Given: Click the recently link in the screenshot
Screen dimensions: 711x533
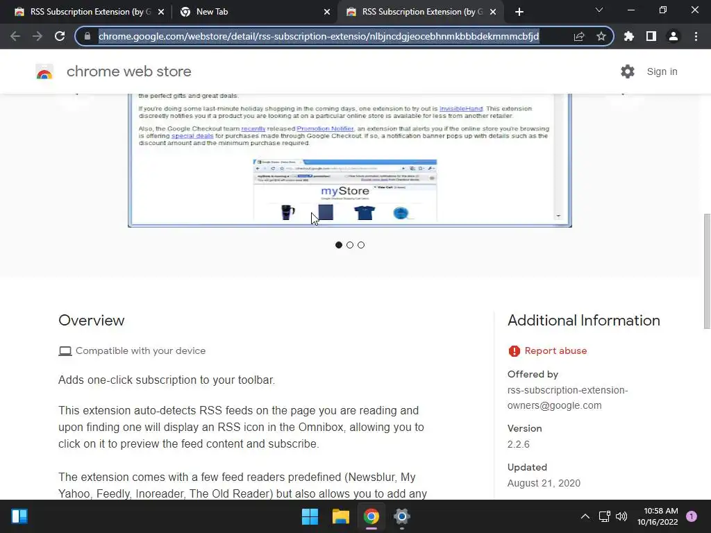Looking at the screenshot, I should [253, 128].
